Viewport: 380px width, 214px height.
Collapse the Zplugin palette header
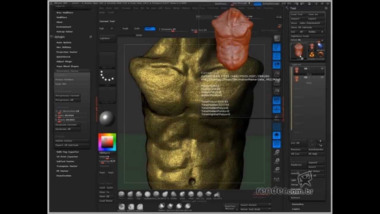[59, 37]
